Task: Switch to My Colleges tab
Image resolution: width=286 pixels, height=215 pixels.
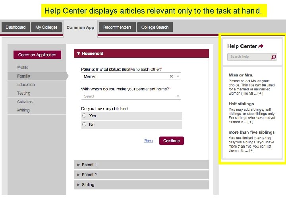Action: pos(46,27)
